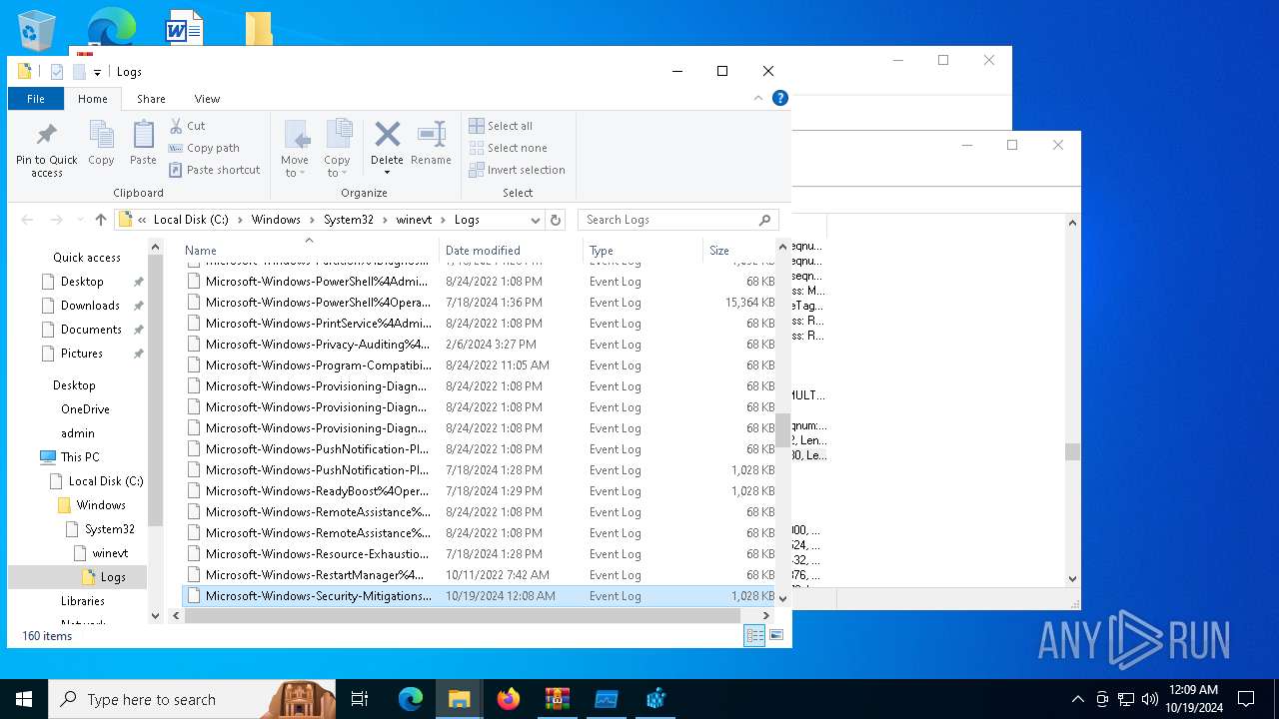
Task: Select OneDrive in navigation pane
Action: 85,409
